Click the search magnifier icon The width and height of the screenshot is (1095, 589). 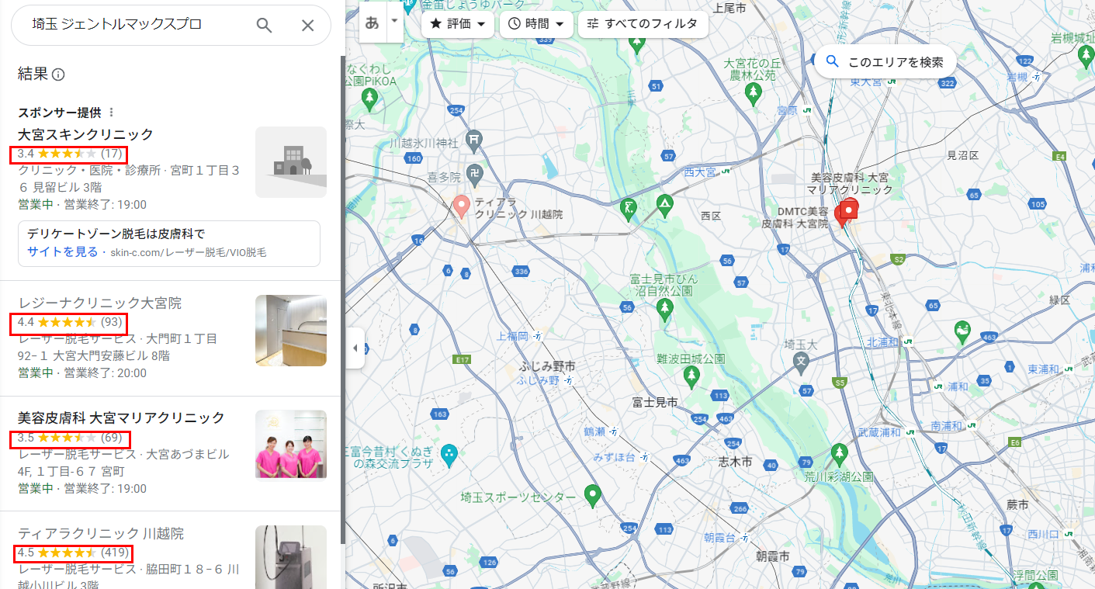pyautogui.click(x=265, y=26)
